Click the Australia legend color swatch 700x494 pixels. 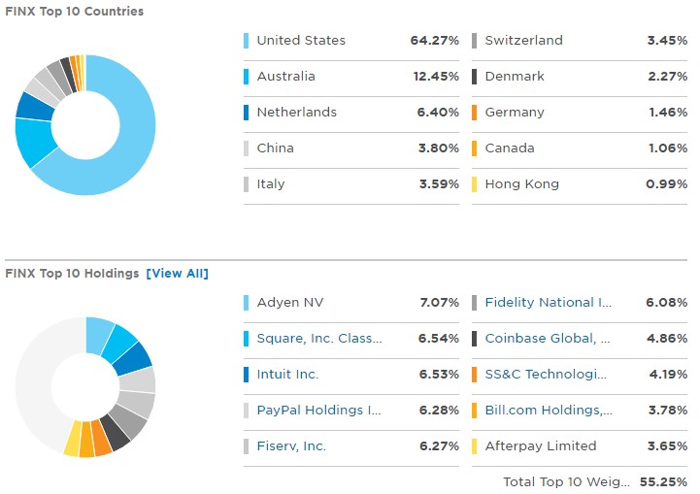click(x=246, y=77)
